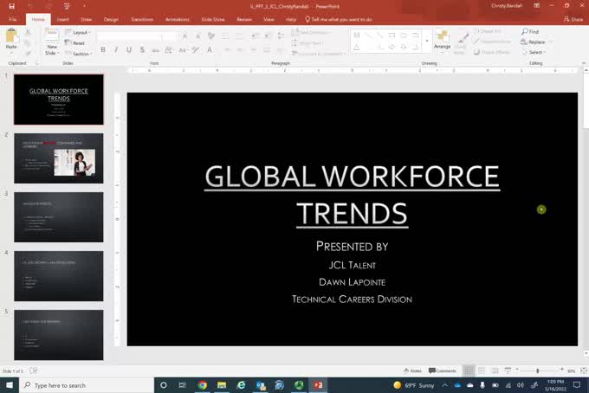This screenshot has height=393, width=589.
Task: Switch to the View tab
Action: 269,19
